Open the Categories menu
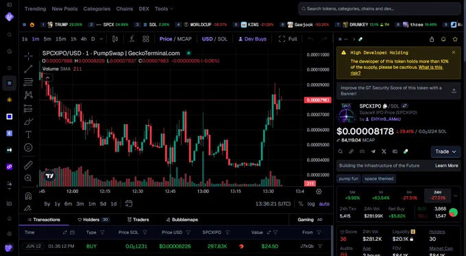Screen dimensions: 466x256 point(97,9)
